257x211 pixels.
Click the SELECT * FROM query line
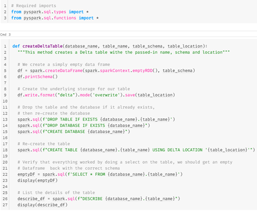pyautogui.click(x=100, y=174)
